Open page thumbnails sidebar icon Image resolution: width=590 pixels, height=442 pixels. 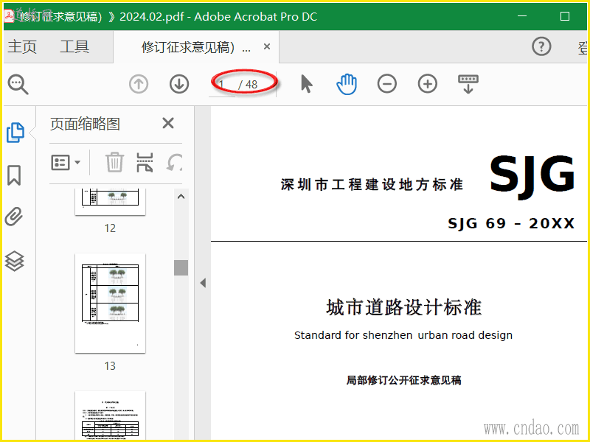[15, 133]
